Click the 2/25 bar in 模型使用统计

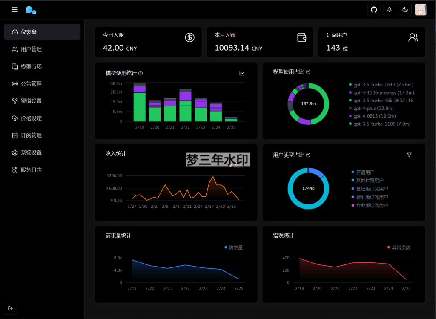[x=231, y=119]
